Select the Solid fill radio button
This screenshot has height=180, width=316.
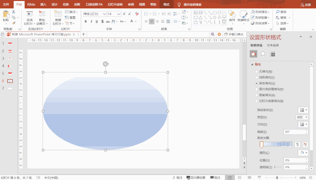256,78
